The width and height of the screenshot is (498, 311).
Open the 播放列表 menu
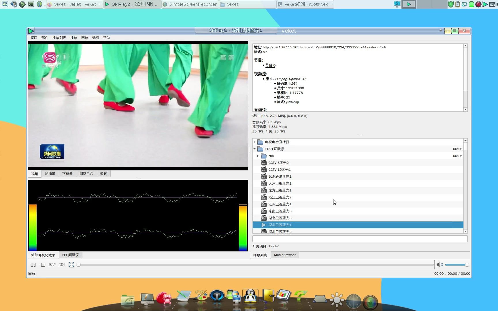(59, 38)
